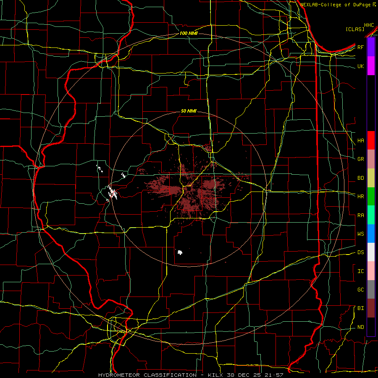Click the white echo blob south of radar center
The image size is (378, 378).
point(180,252)
